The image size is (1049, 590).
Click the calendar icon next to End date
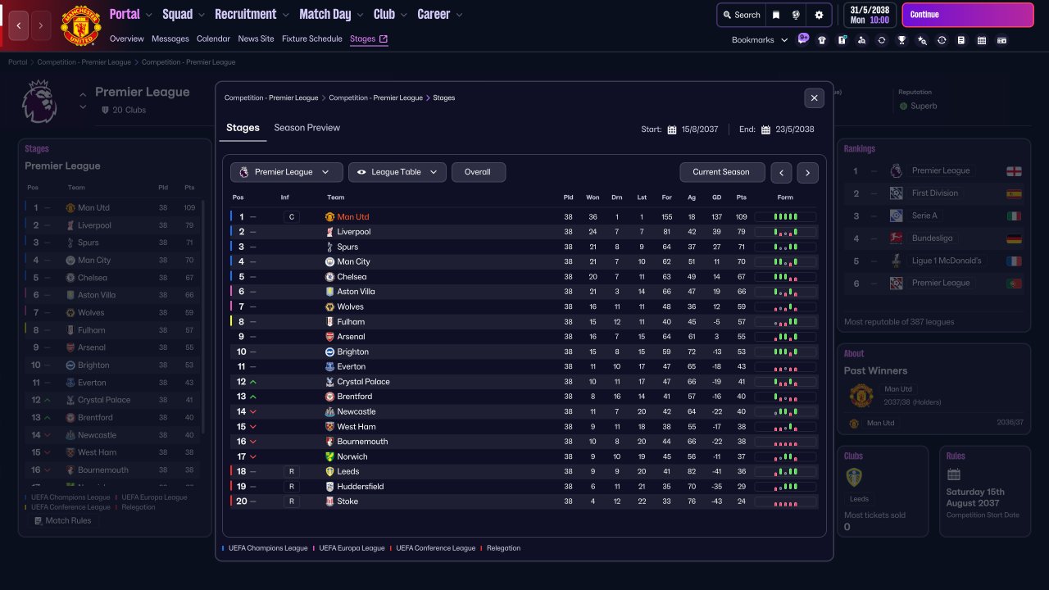[x=766, y=129]
